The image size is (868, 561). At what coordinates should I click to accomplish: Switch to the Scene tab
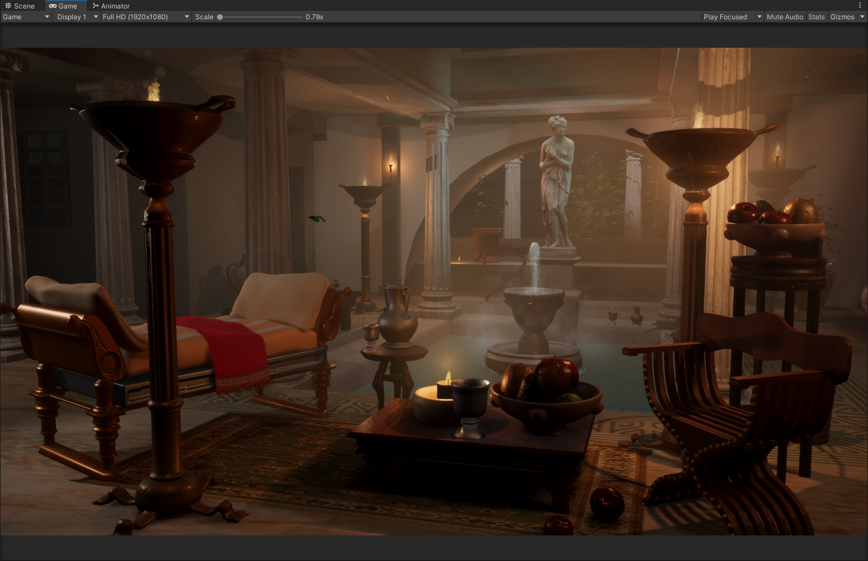pyautogui.click(x=20, y=6)
